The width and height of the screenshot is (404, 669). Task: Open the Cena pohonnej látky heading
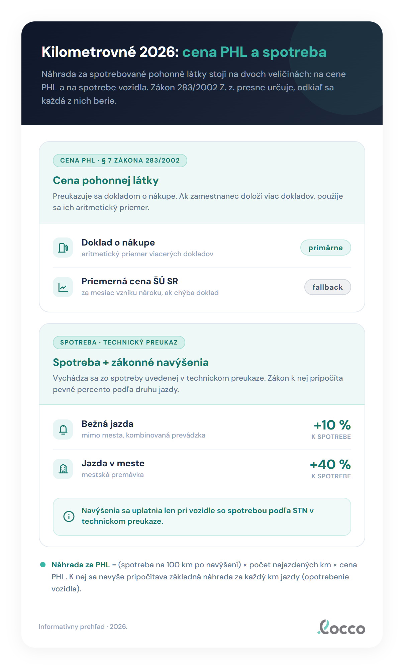click(x=106, y=181)
